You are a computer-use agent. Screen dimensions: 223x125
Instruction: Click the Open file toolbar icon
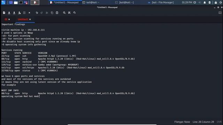point(9,13)
